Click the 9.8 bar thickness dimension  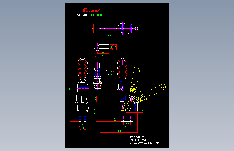[x=96, y=99]
